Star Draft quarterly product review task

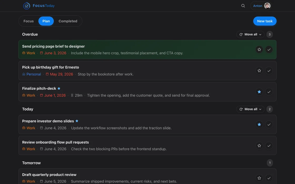(x=259, y=178)
